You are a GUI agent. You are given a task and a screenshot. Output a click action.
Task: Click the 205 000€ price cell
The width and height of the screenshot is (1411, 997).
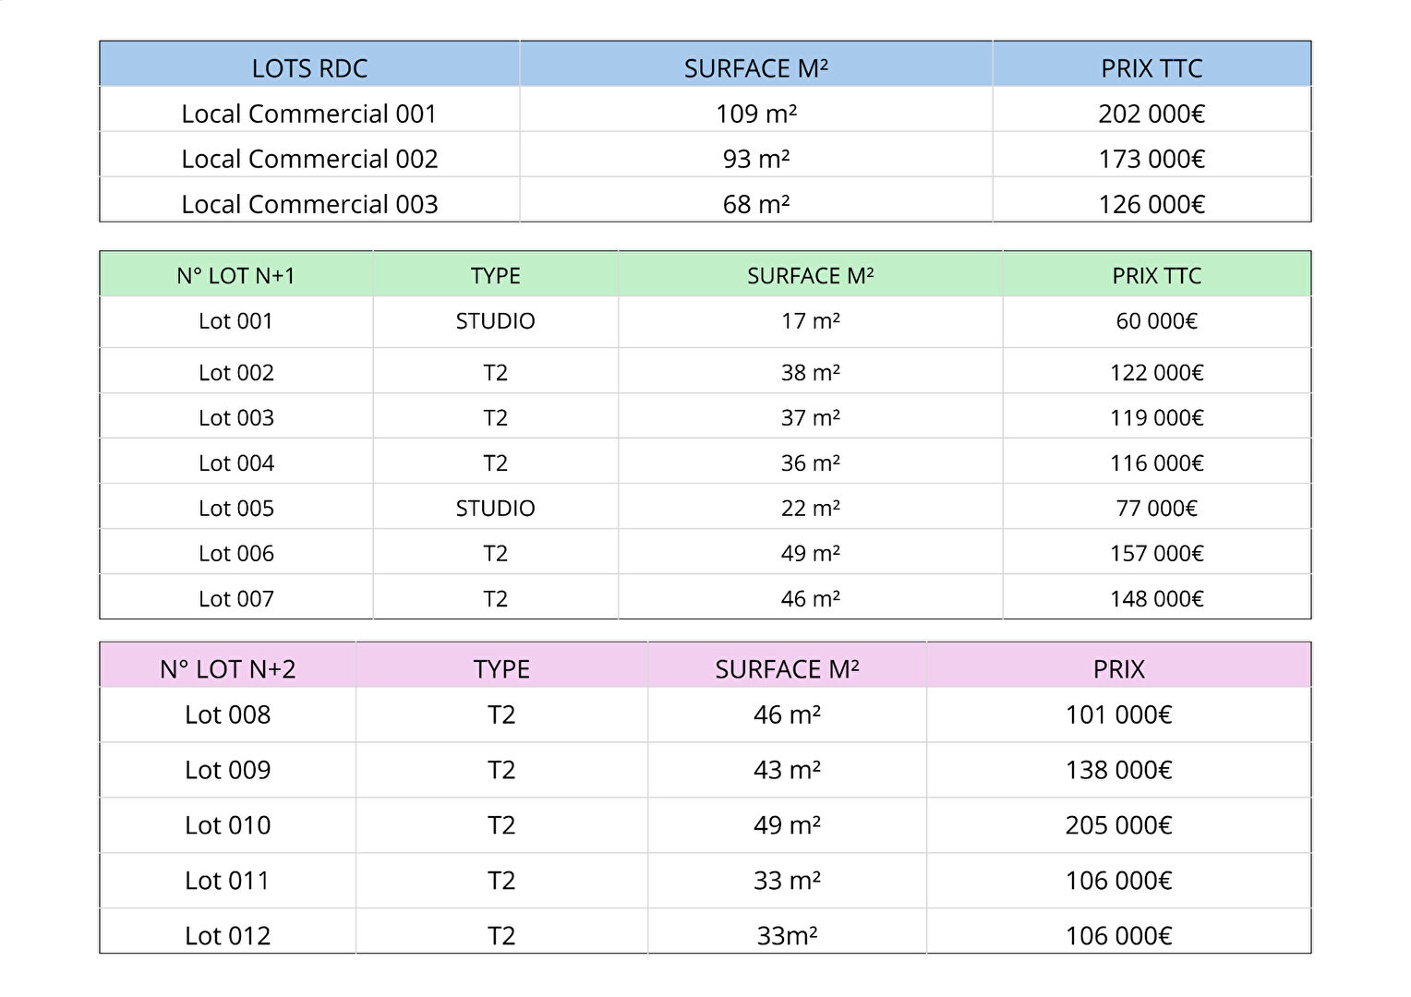tap(1118, 825)
